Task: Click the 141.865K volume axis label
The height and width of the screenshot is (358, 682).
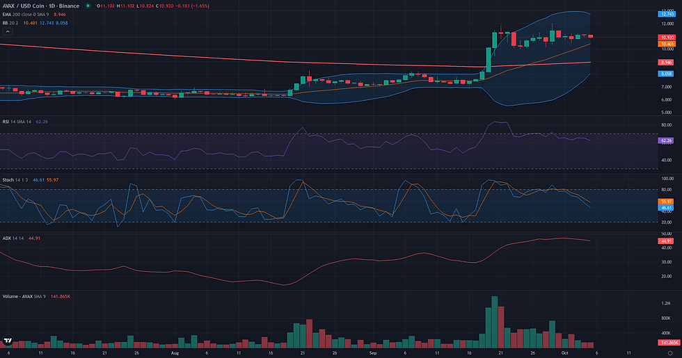Action: pyautogui.click(x=669, y=342)
